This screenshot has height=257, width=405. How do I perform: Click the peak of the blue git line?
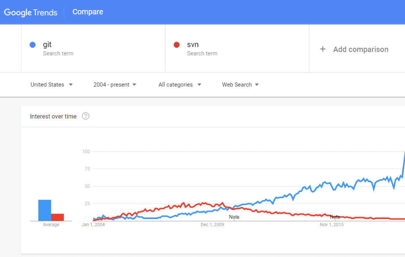[403, 153]
